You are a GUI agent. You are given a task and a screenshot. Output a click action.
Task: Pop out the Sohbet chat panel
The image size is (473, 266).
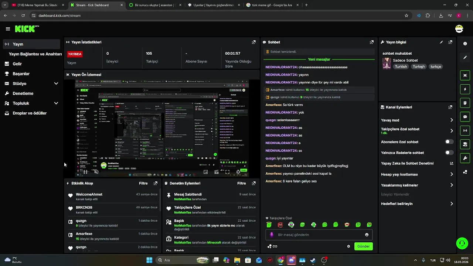coord(371,42)
